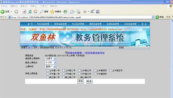Screen dimensions: 173x98
Task: Click the Research books toolbar icon
Action: click(98, 12)
